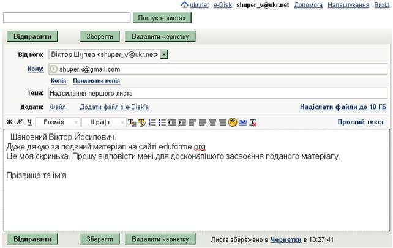Open the Чернетки drafts link
The image size is (393, 248).
click(286, 239)
